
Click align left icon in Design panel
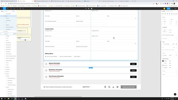(x=163, y=14)
